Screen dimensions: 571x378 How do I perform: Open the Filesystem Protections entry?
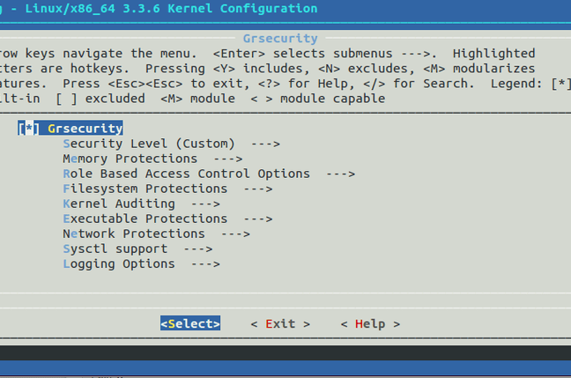click(x=145, y=189)
